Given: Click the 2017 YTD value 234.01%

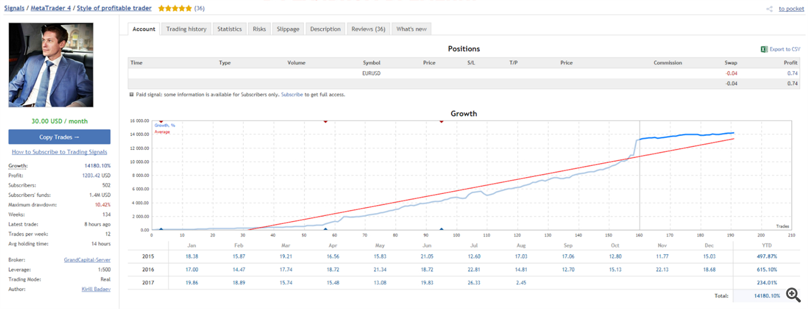Looking at the screenshot, I should pos(767,283).
